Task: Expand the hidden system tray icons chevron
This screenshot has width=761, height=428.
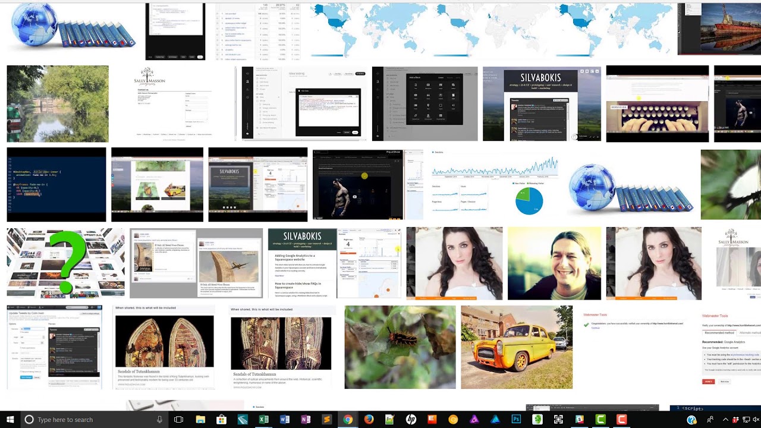Action: pyautogui.click(x=725, y=420)
